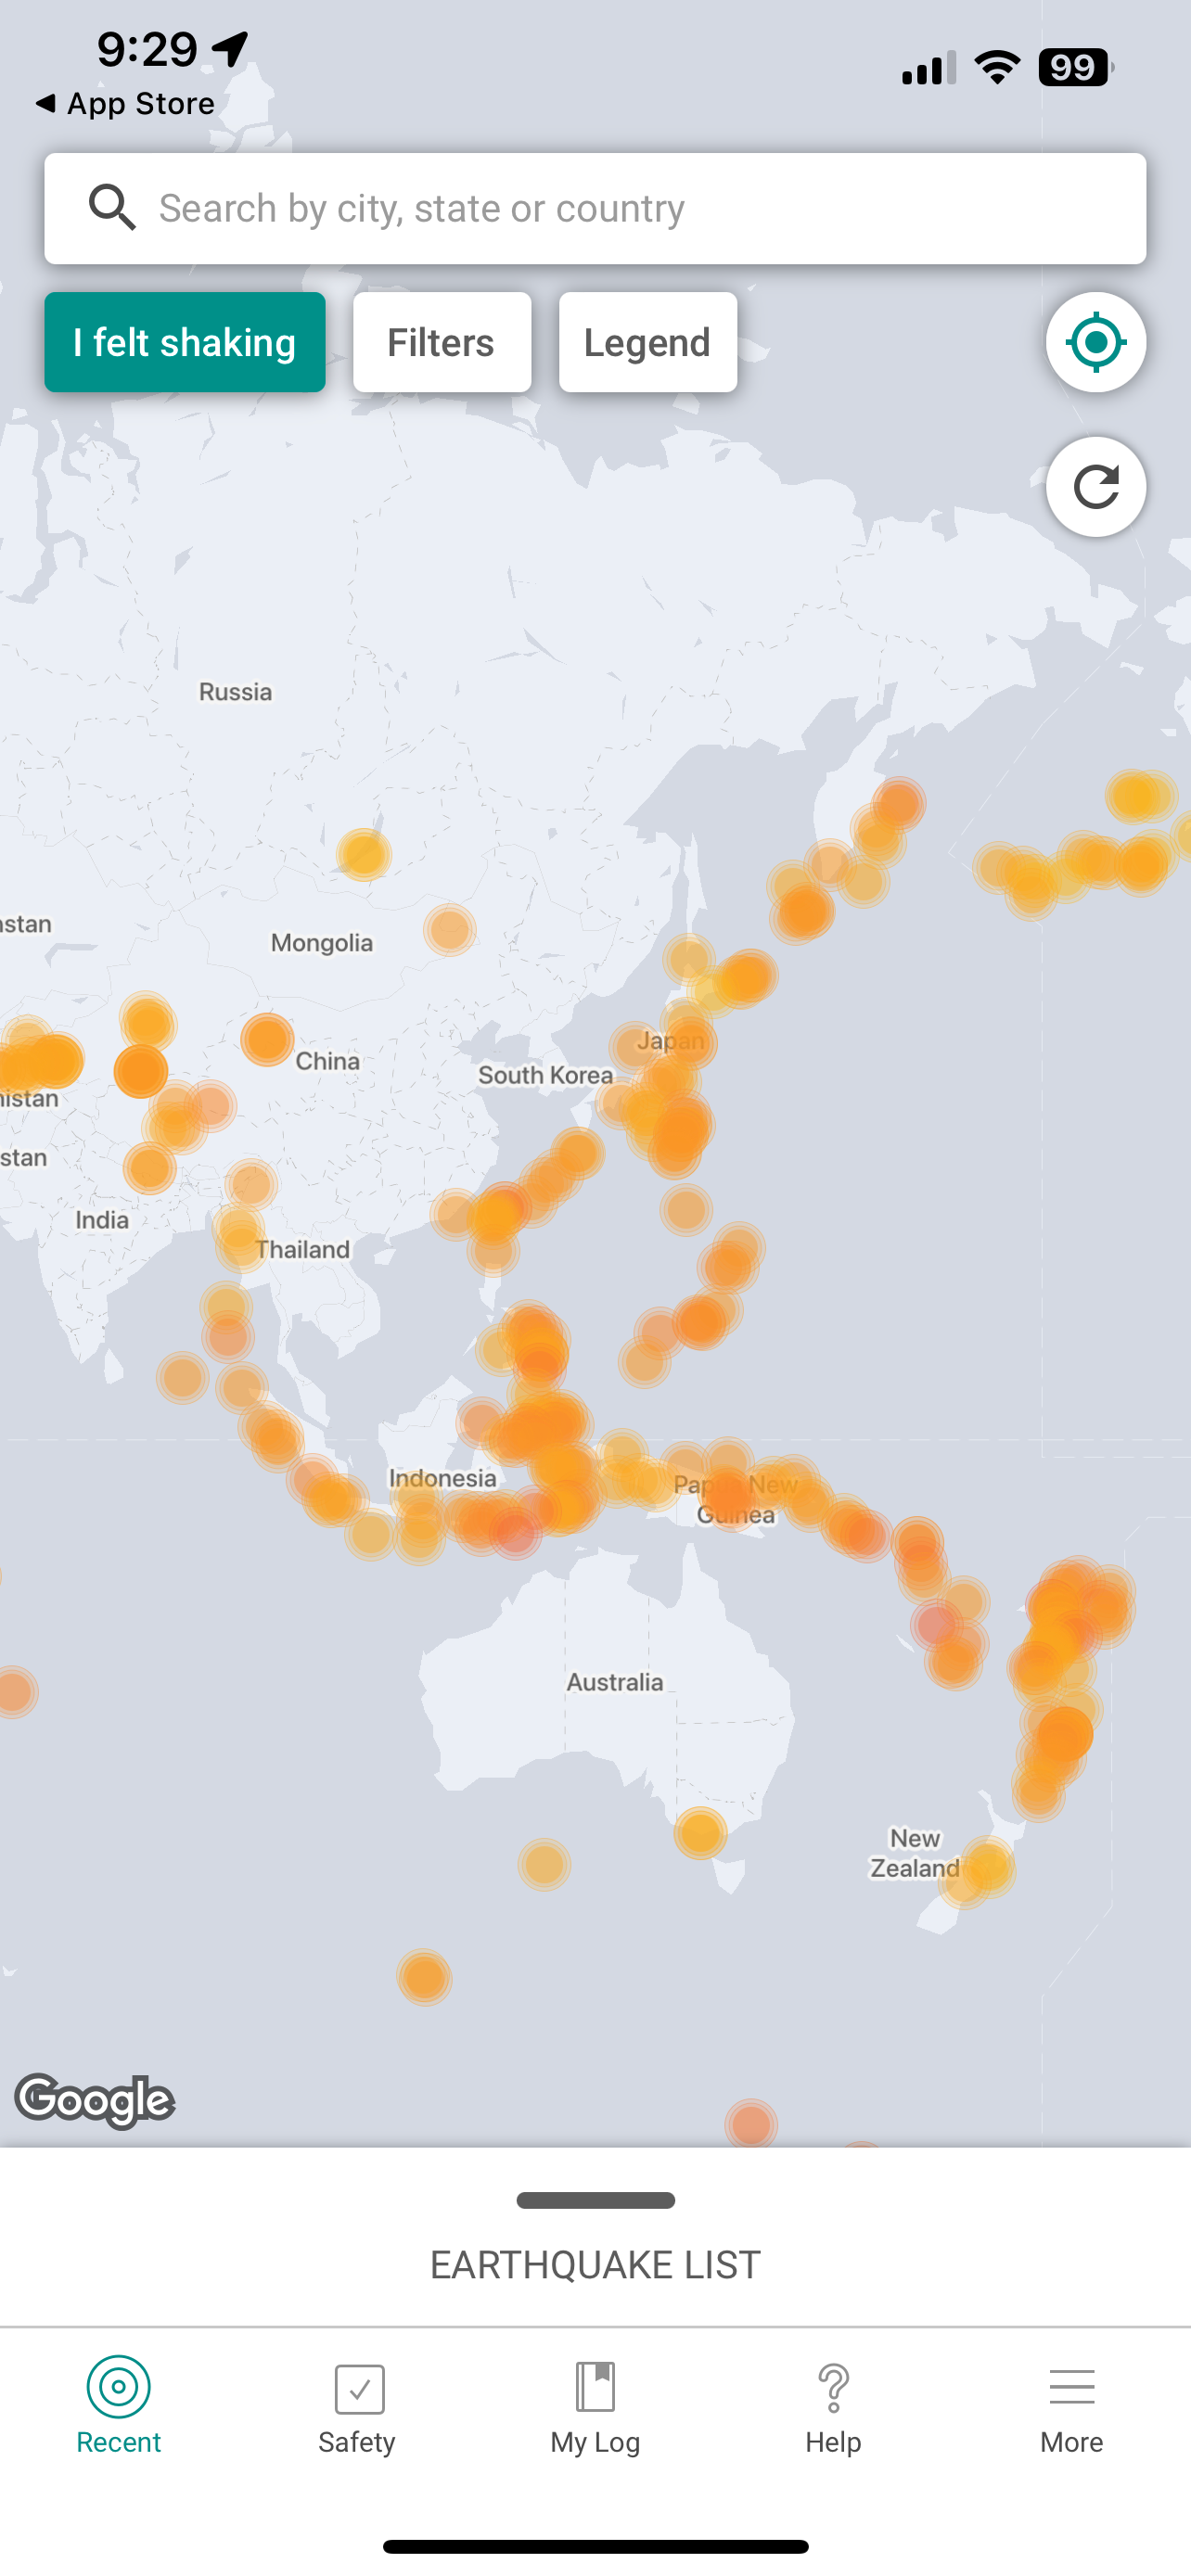Go to the Help tab
Viewport: 1191px width, 2576px height.
point(833,2406)
